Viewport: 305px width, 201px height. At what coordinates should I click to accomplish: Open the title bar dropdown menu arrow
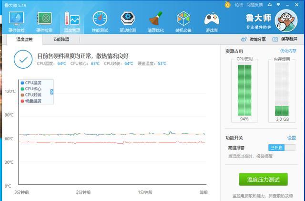(x=278, y=4)
